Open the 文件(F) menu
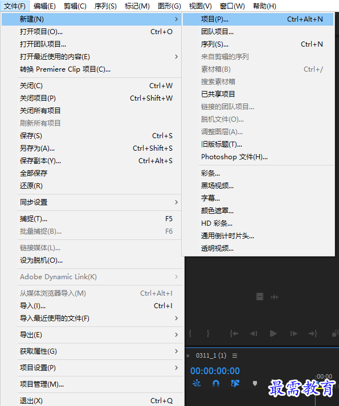This screenshot has height=406, width=339. [x=15, y=6]
